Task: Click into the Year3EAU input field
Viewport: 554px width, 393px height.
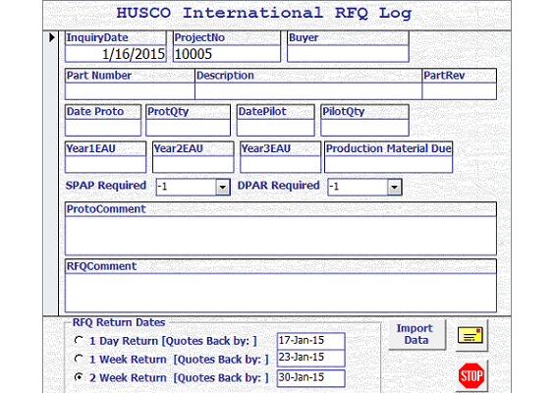Action: pyautogui.click(x=281, y=164)
